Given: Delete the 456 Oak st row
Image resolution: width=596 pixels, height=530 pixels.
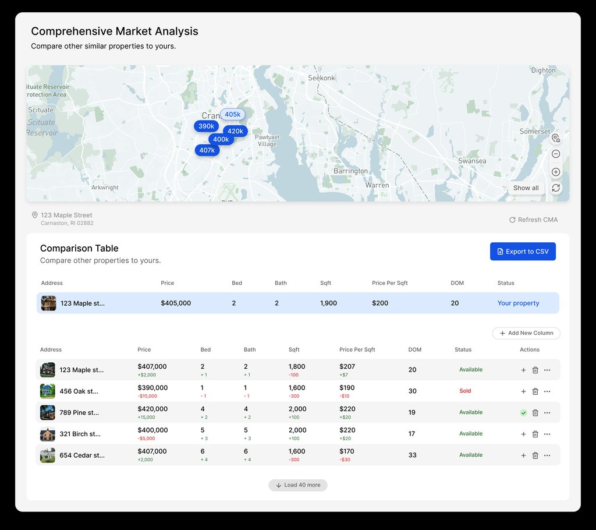Looking at the screenshot, I should (535, 391).
